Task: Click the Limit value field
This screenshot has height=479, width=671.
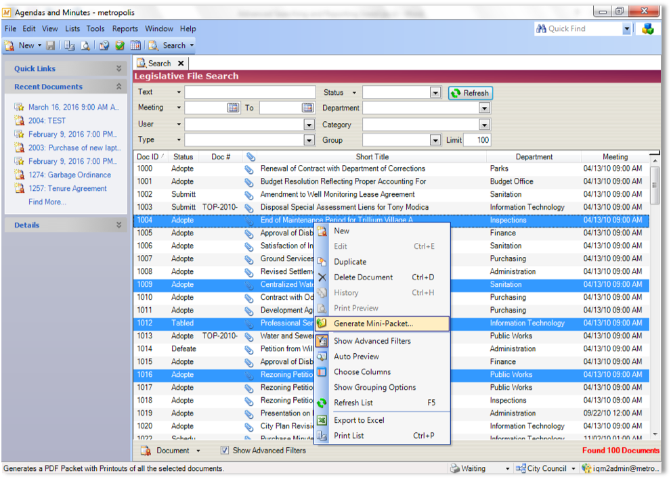Action: coord(477,140)
